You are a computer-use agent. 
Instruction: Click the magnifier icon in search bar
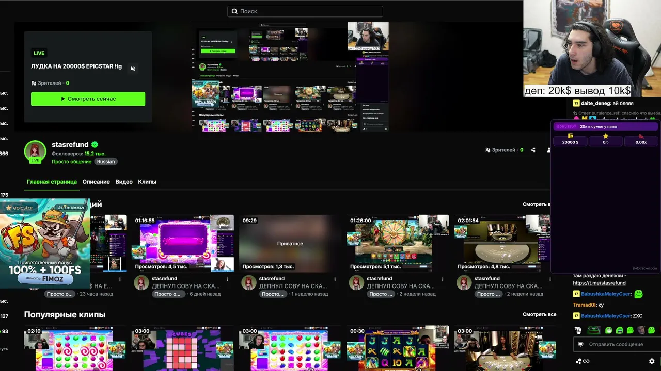(234, 11)
